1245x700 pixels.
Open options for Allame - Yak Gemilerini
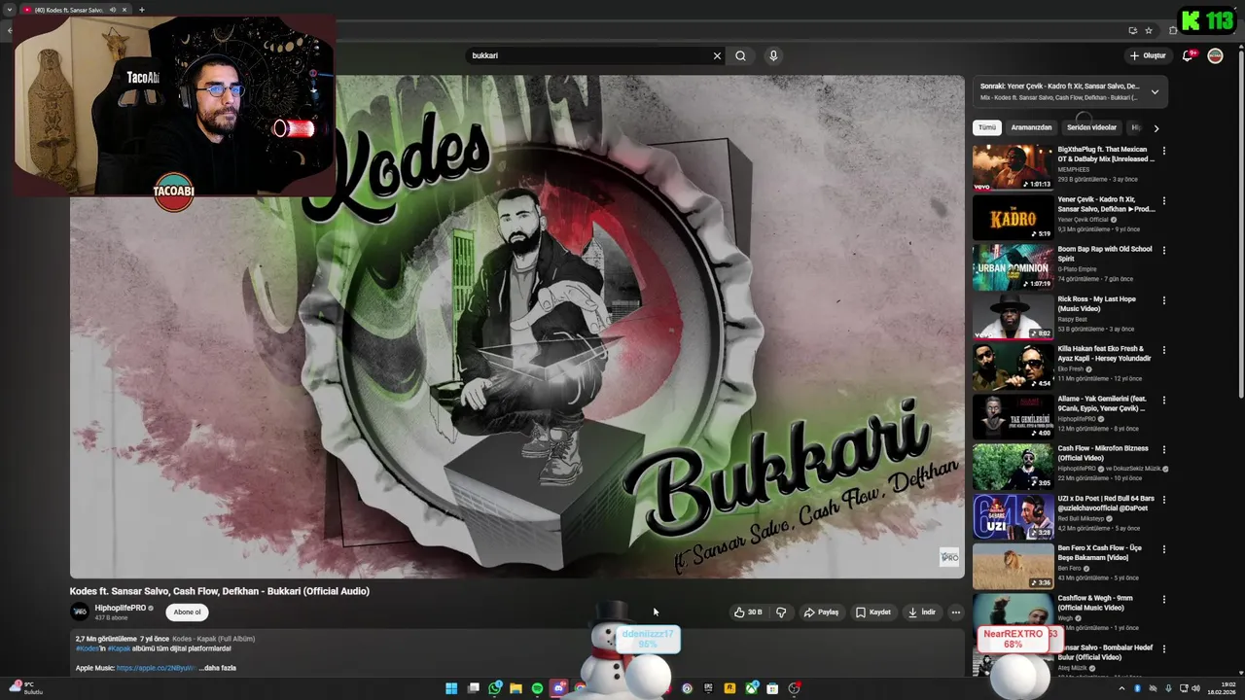tap(1163, 400)
